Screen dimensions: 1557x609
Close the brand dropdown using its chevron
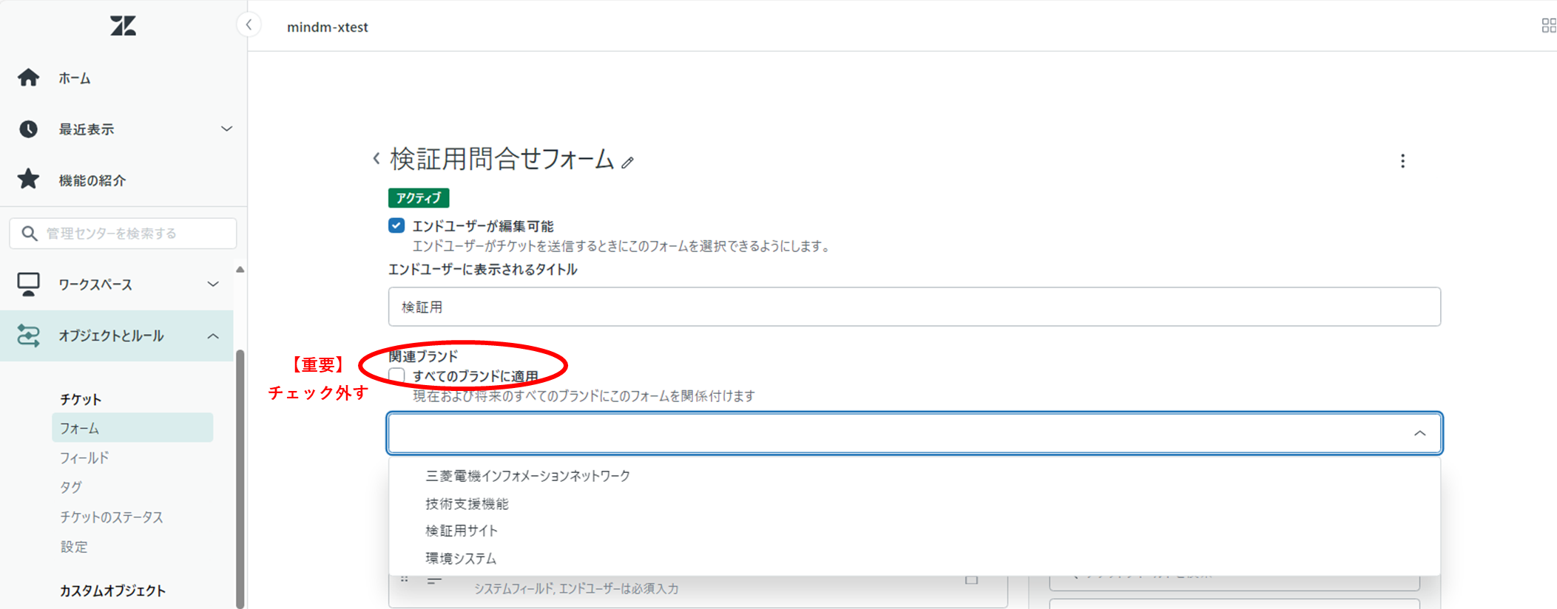click(1419, 434)
